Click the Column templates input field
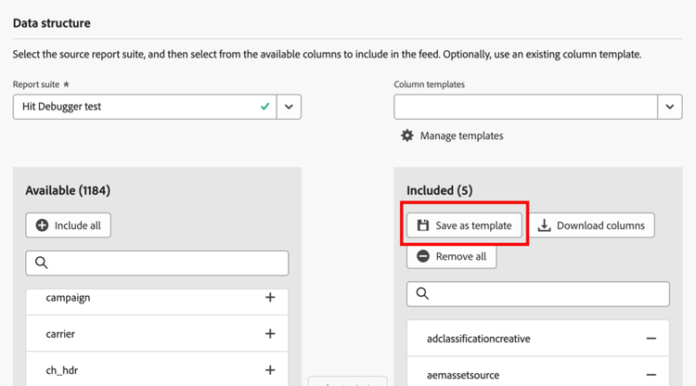This screenshot has height=386, width=696. [525, 107]
